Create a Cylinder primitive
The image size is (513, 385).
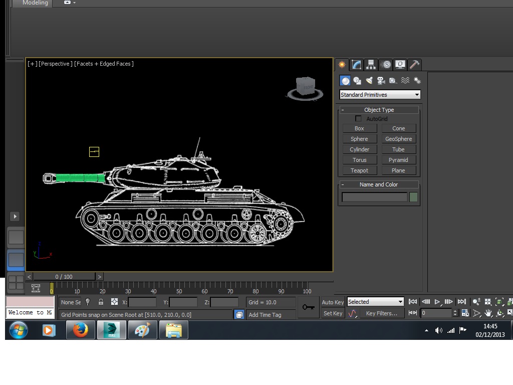(x=359, y=149)
